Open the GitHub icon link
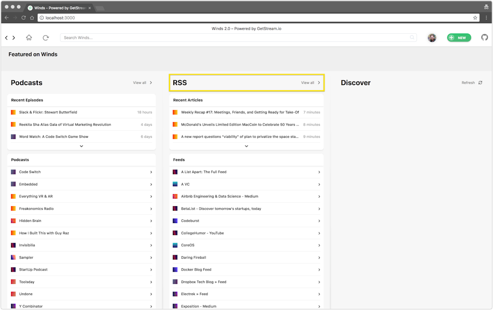This screenshot has width=493, height=310. pos(484,37)
